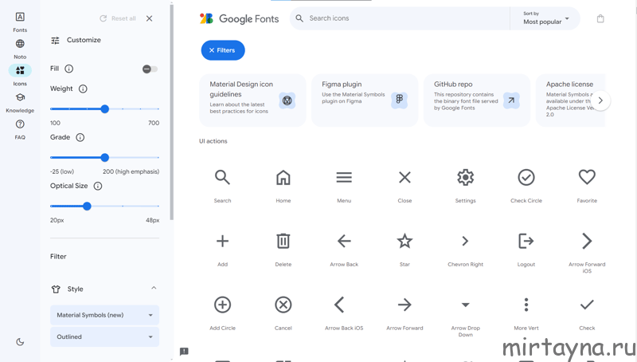Show info about Fill setting
This screenshot has height=362, width=637.
(69, 69)
